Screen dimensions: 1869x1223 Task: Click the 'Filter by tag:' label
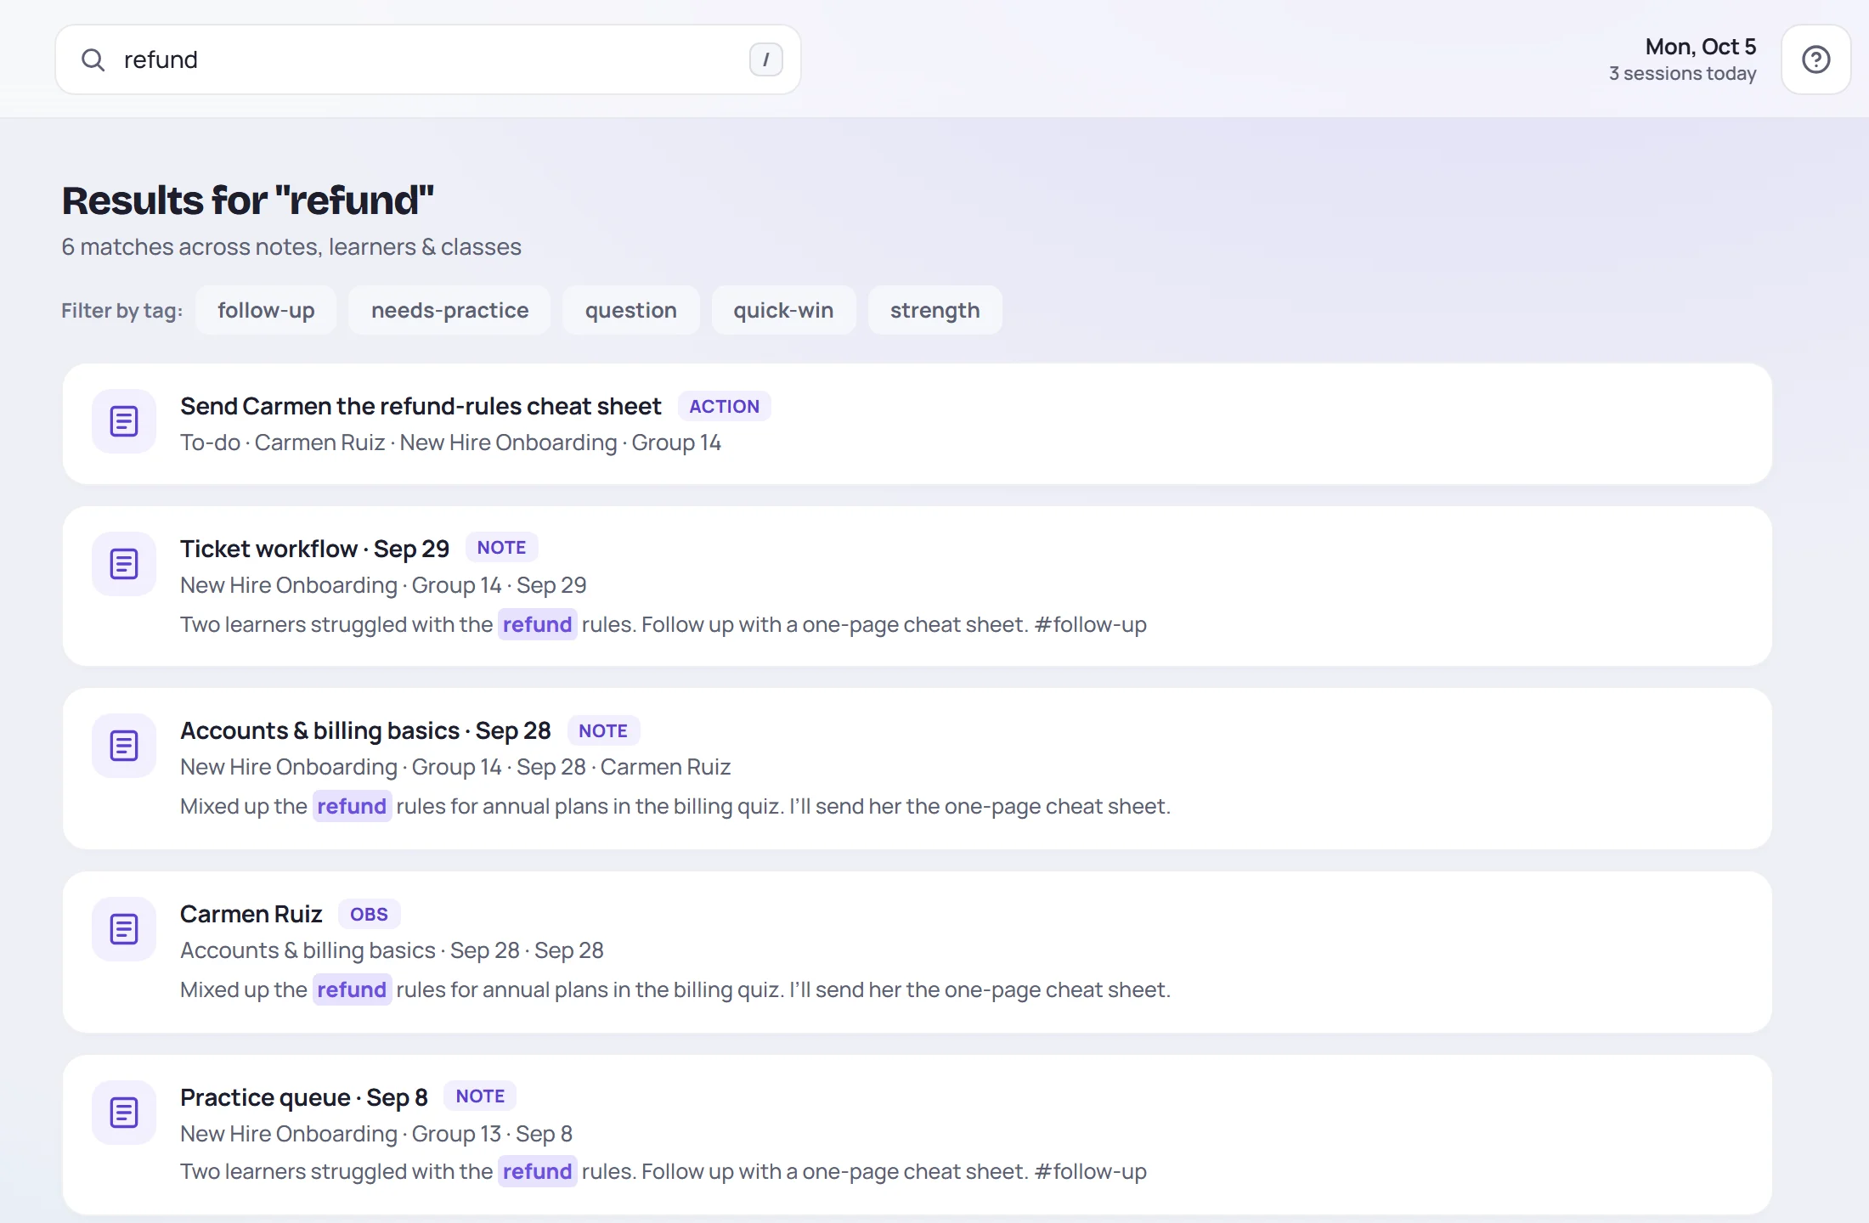[122, 310]
